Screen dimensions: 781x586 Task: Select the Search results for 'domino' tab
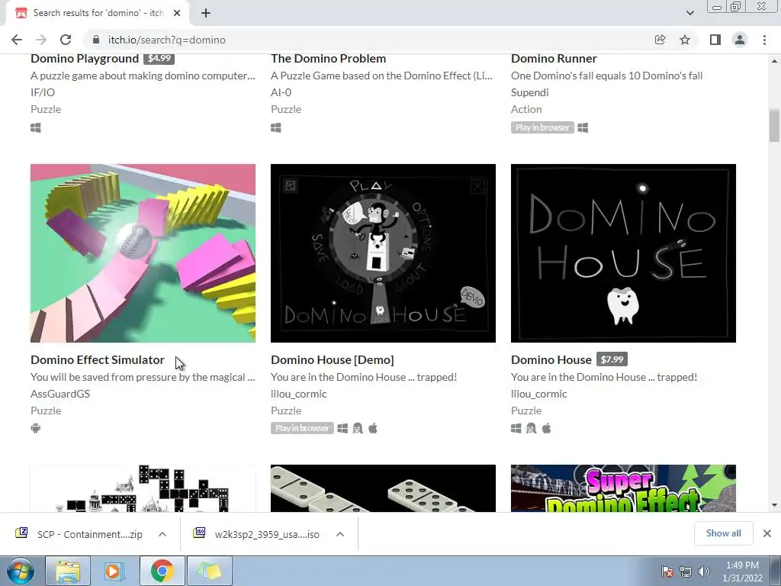click(97, 13)
